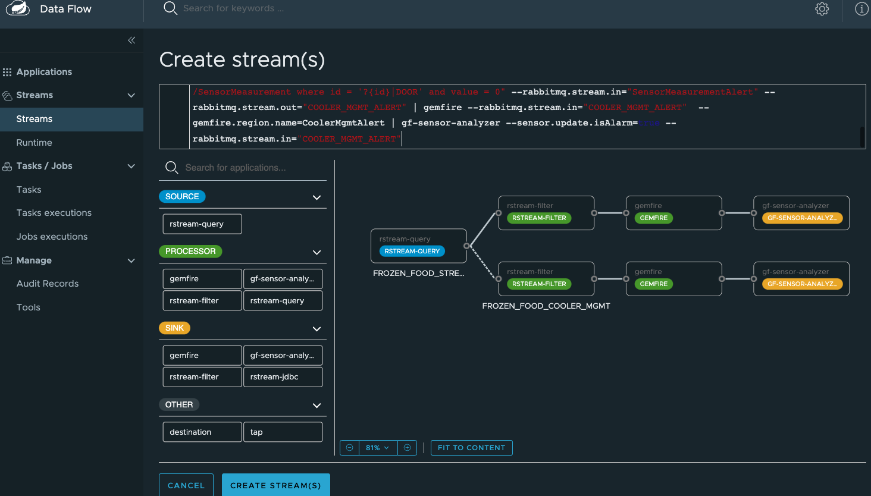Select sink app gf-sensor-analyzer
Screen dimensions: 871x496
point(283,356)
